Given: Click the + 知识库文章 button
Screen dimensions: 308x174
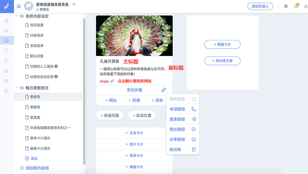Looking at the screenshot, I should pyautogui.click(x=222, y=61).
